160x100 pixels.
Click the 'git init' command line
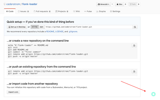[x=13, y=47]
